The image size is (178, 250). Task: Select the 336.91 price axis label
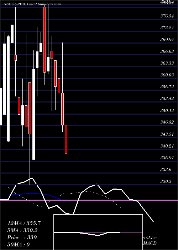[x=167, y=158]
